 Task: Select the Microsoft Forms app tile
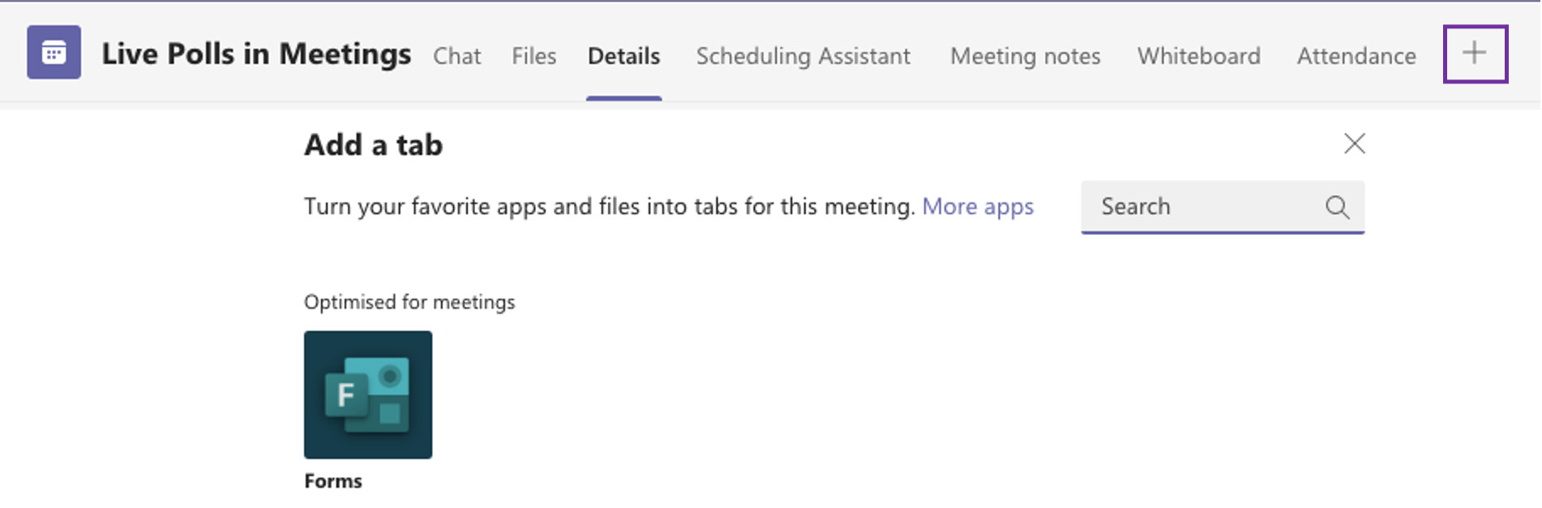tap(368, 395)
